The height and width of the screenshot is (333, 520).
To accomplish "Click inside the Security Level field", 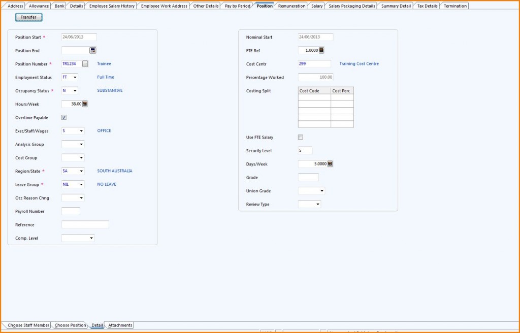I will pos(305,150).
